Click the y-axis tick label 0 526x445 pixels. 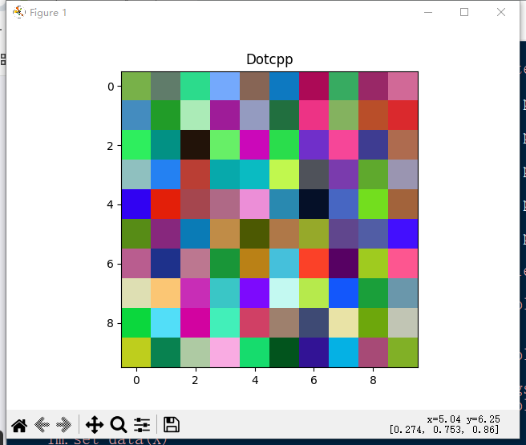[x=111, y=87]
